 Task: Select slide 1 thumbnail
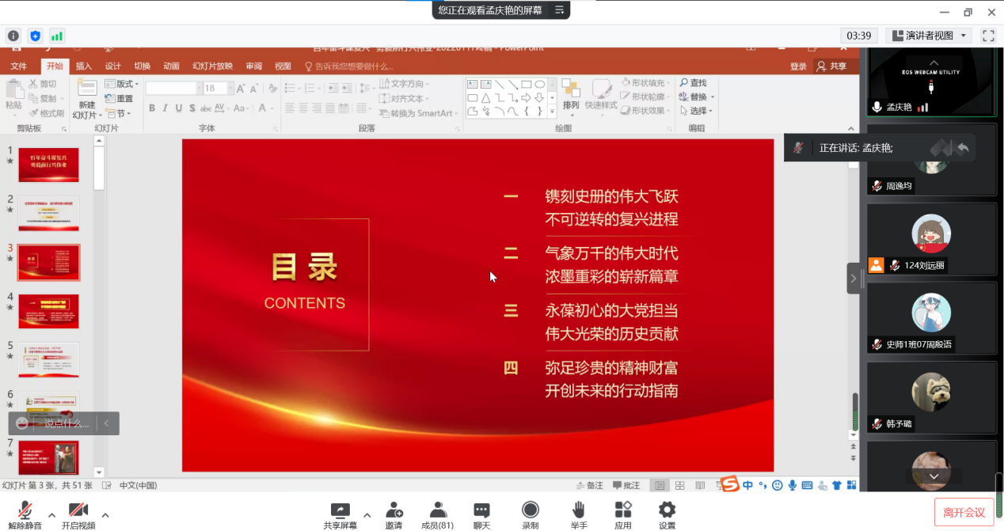click(x=48, y=165)
